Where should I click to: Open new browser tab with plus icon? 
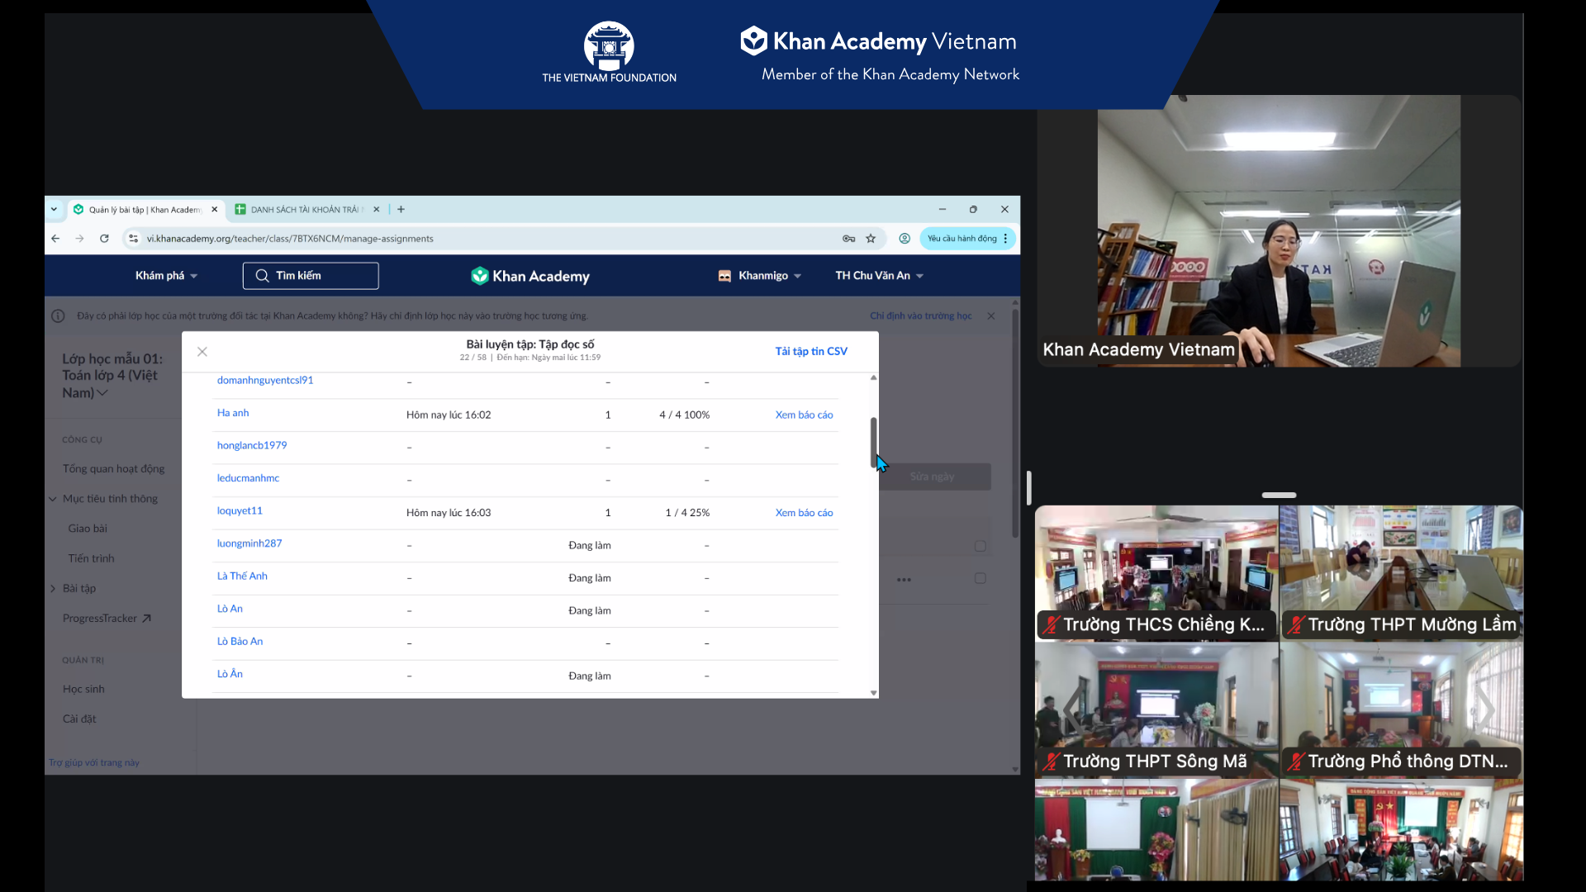(x=401, y=210)
